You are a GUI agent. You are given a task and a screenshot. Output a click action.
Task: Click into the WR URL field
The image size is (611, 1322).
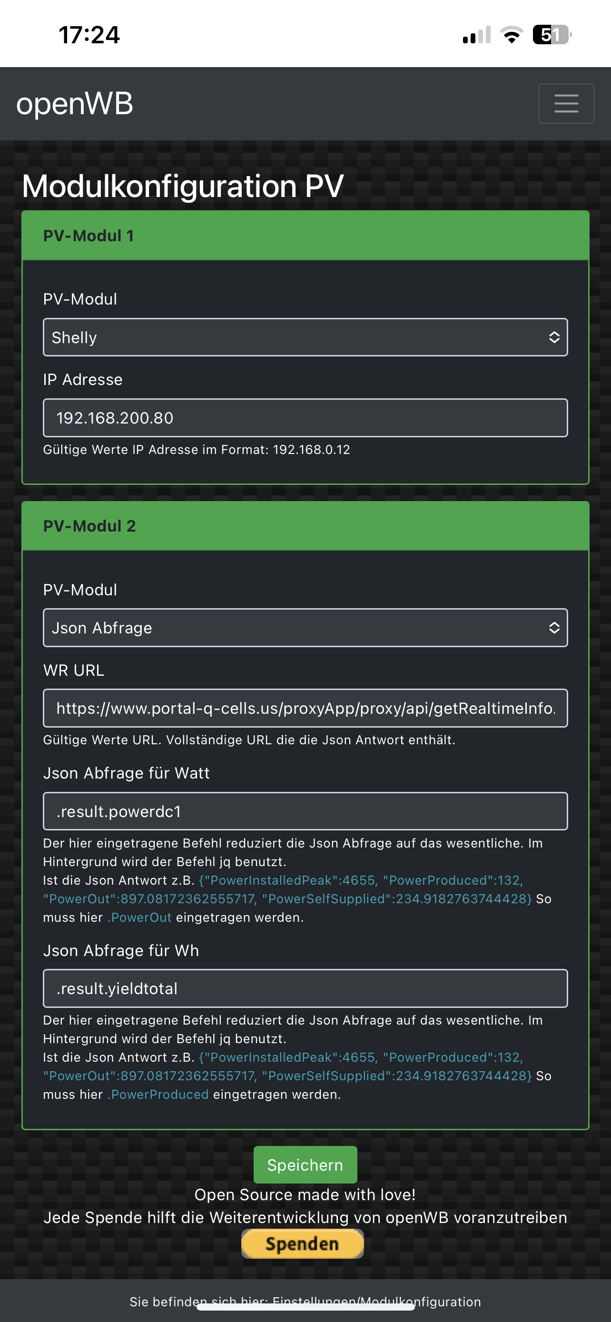click(305, 708)
